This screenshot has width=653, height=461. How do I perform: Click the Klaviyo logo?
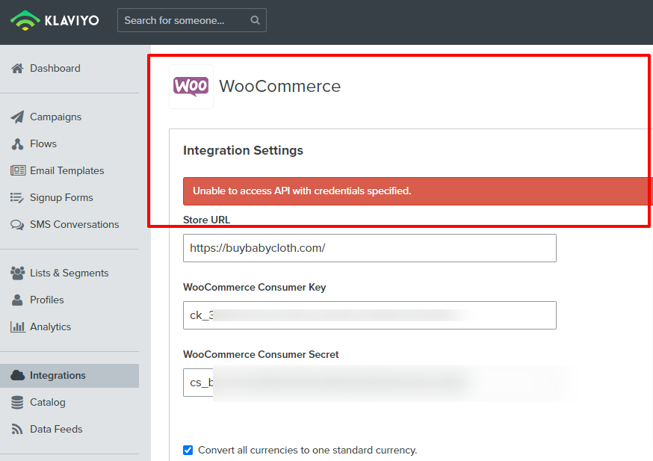click(55, 20)
